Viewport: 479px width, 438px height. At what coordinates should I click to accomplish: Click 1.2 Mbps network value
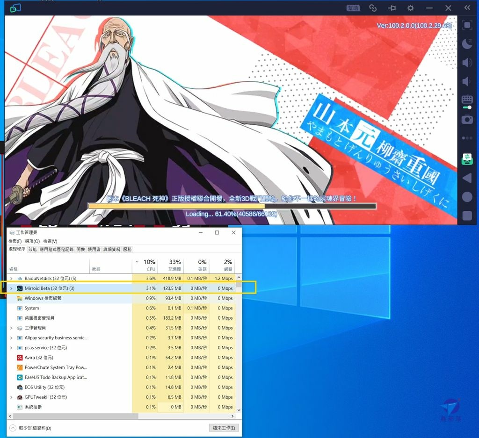[224, 279]
